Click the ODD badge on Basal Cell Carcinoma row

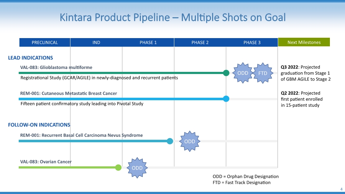tap(190, 141)
